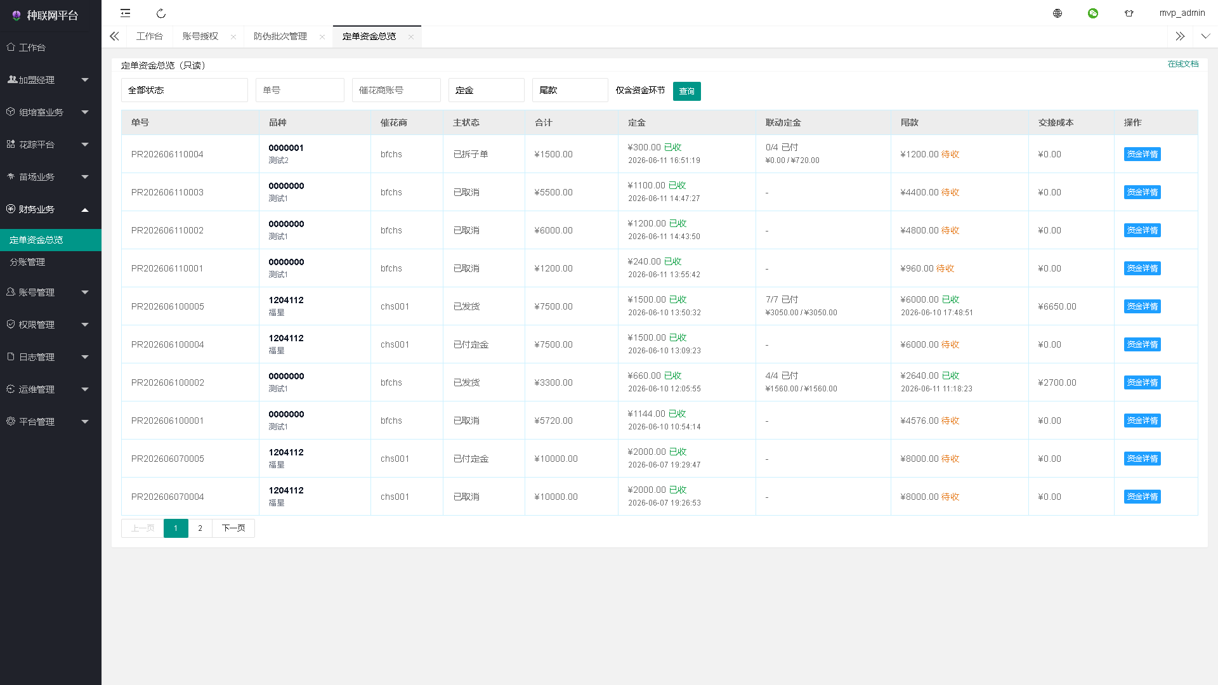Open 资金详情 for order PR202606110004

click(x=1143, y=154)
